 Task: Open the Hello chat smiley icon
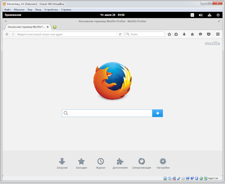(200, 34)
